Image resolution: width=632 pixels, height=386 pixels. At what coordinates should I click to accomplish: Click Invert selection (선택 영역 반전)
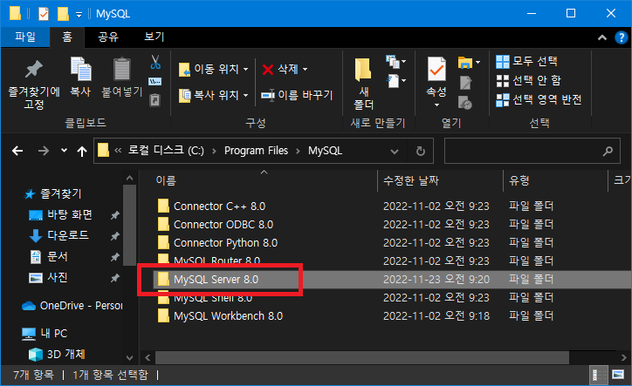(539, 99)
